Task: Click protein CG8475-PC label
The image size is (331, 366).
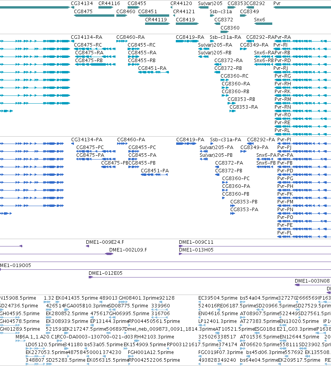Action: point(90,147)
